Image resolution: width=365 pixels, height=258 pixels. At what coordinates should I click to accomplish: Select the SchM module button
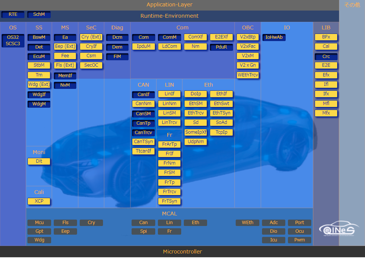[39, 14]
